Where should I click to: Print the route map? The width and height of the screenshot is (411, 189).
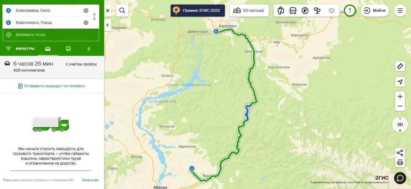click(400, 162)
